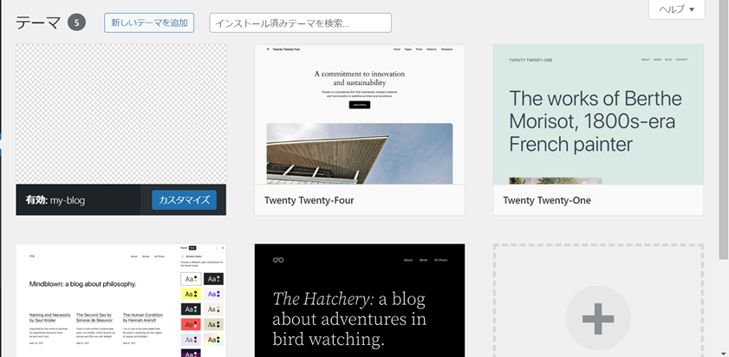Click the infinity logo icon in Hatchery preview

[x=278, y=260]
